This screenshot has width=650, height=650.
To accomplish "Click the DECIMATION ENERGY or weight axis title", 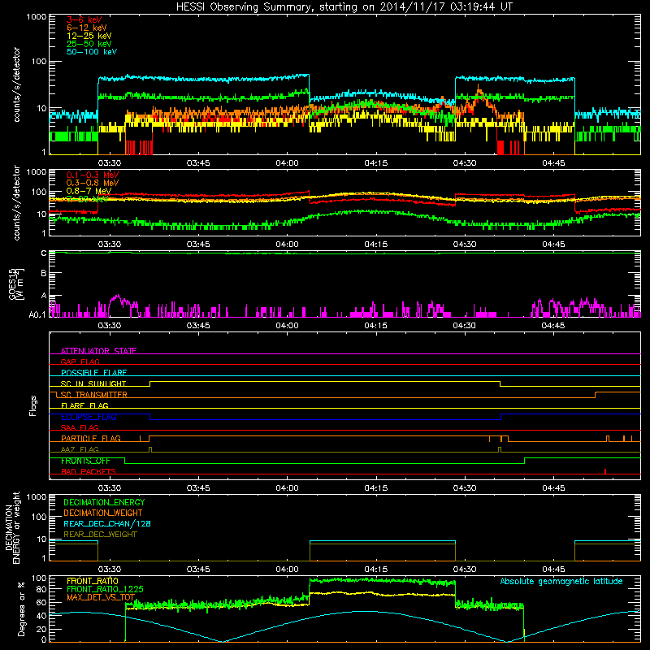I will point(12,527).
